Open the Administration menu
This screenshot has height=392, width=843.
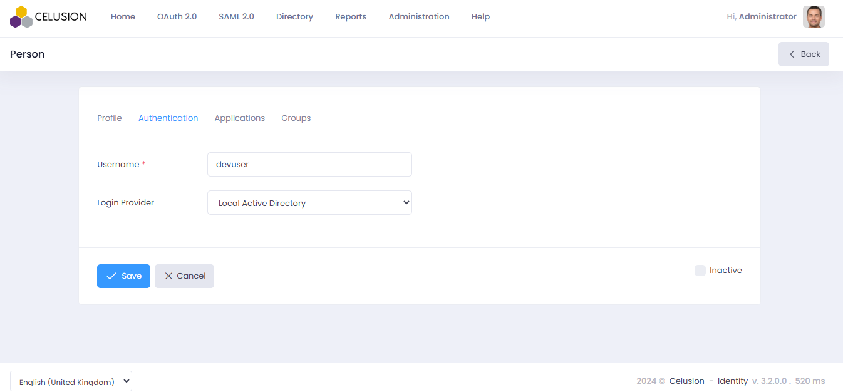point(419,17)
